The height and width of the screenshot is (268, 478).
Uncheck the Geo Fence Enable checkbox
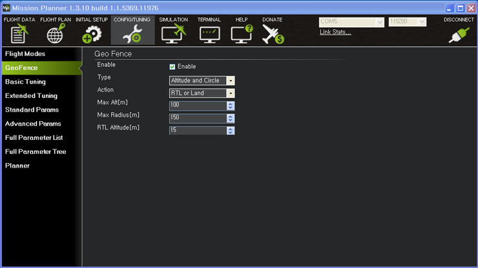(172, 66)
